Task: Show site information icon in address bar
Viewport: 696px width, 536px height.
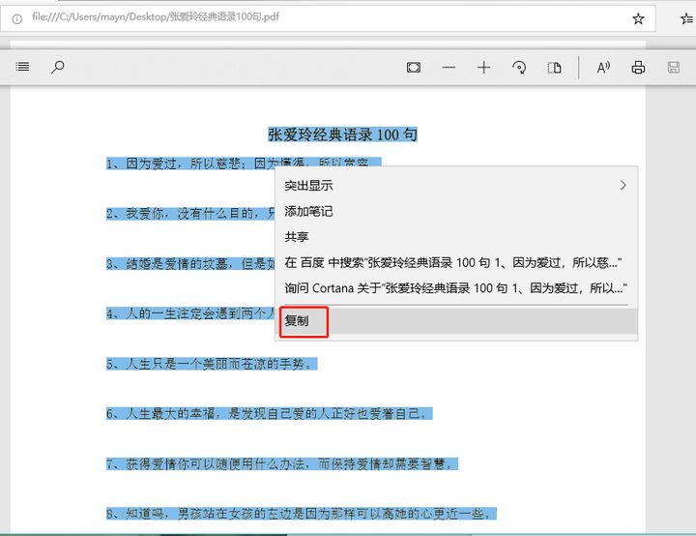Action: coord(16,18)
